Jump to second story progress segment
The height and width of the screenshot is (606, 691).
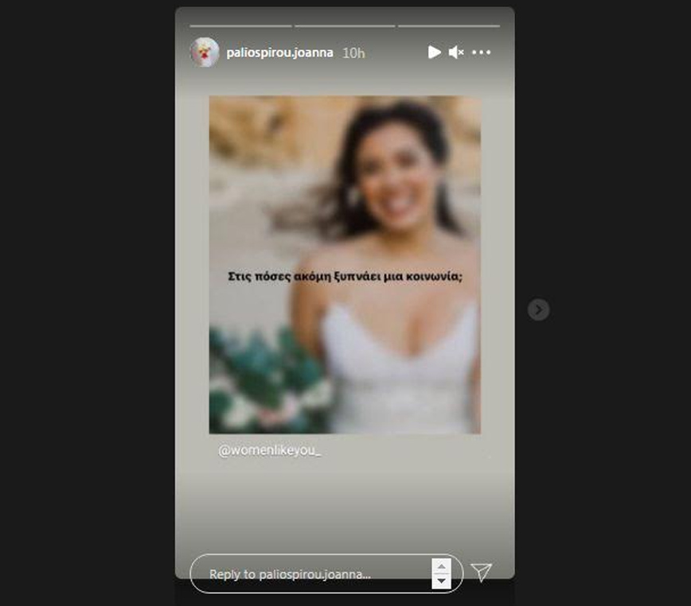click(344, 26)
